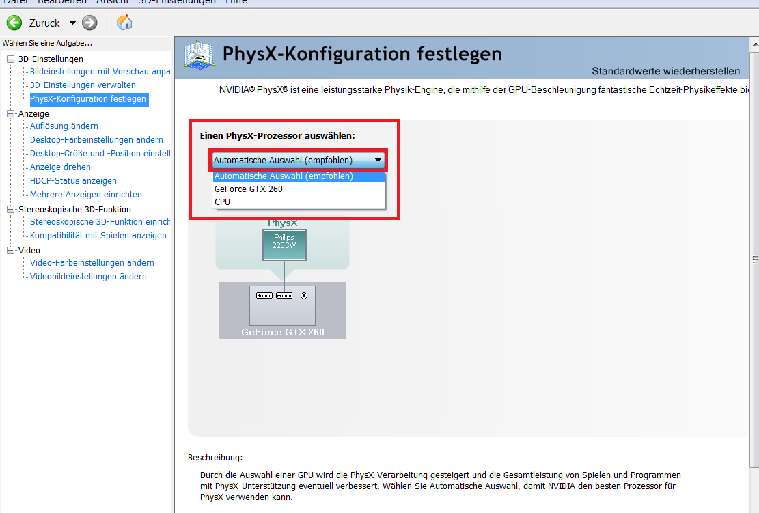This screenshot has width=759, height=513.
Task: Collapse the Video tree node
Action: pyautogui.click(x=11, y=250)
